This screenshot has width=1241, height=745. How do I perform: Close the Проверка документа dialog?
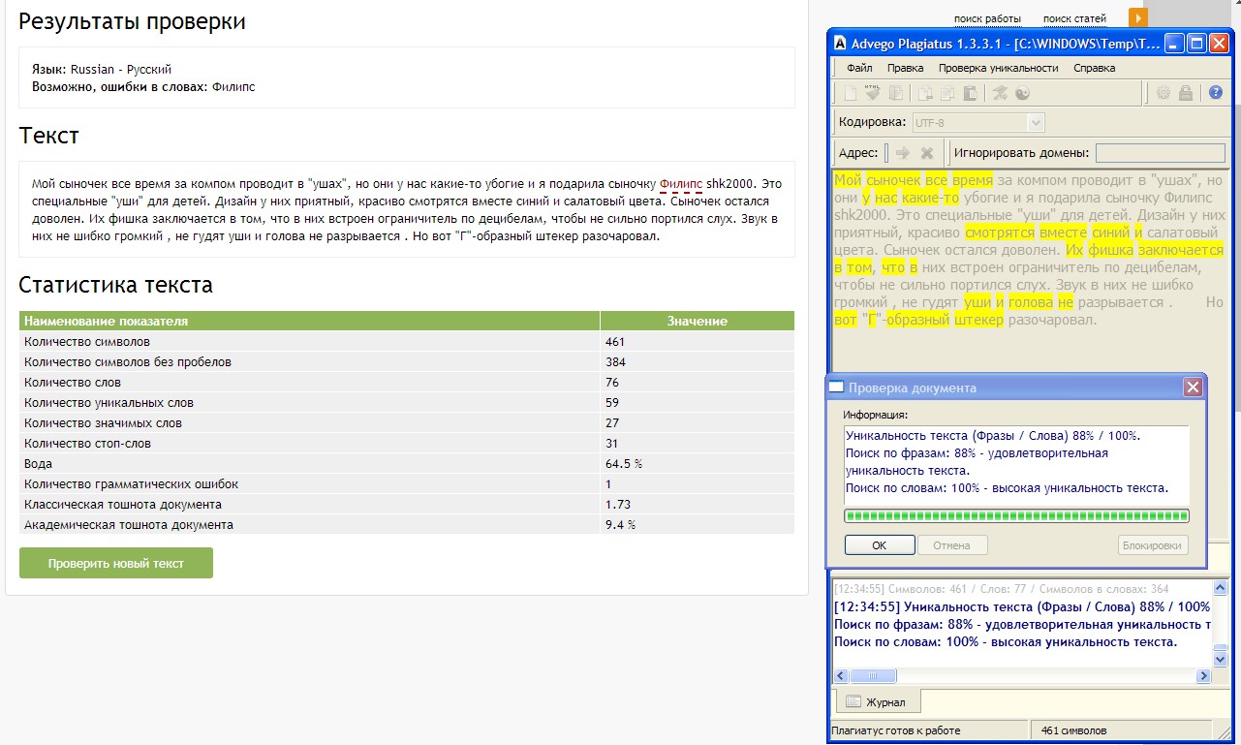pos(1193,388)
